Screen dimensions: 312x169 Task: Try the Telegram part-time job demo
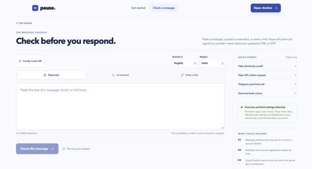coord(267,84)
